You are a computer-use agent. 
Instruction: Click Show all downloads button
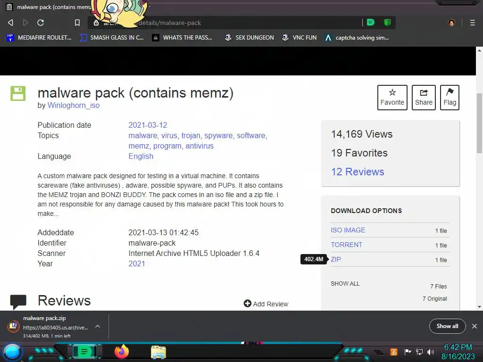447,326
